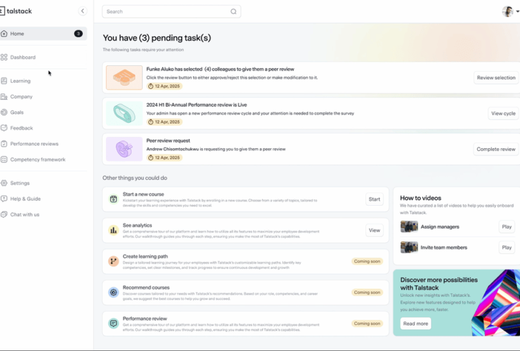This screenshot has width=520, height=351.
Task: Open Competency framework in the sidebar
Action: click(37, 159)
